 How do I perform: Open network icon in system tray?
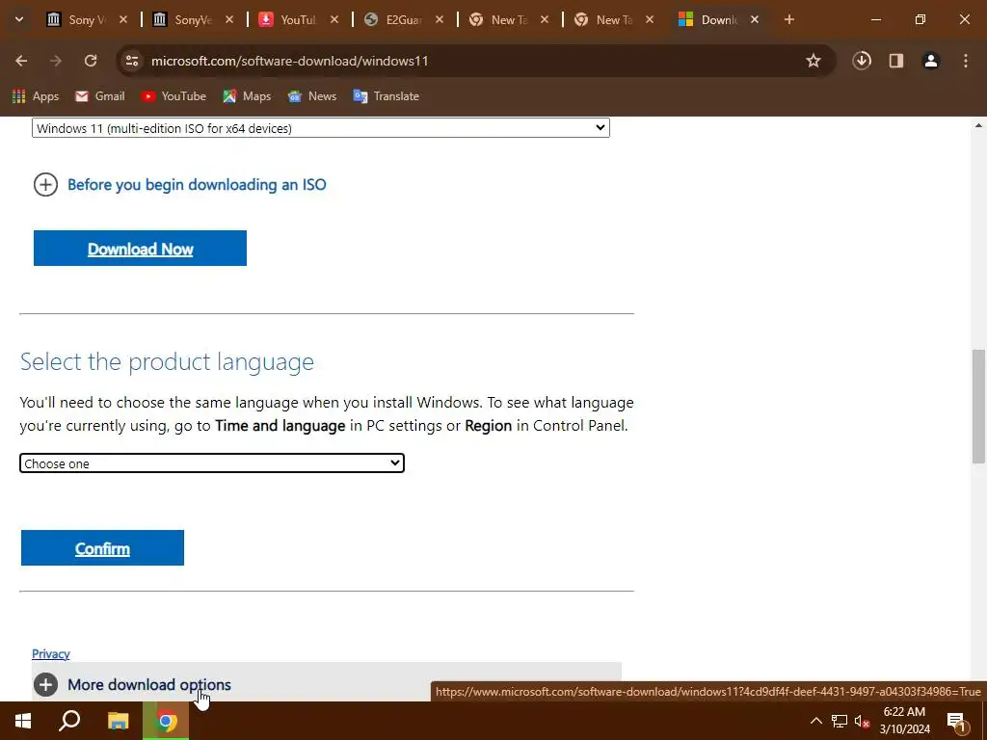coord(840,721)
